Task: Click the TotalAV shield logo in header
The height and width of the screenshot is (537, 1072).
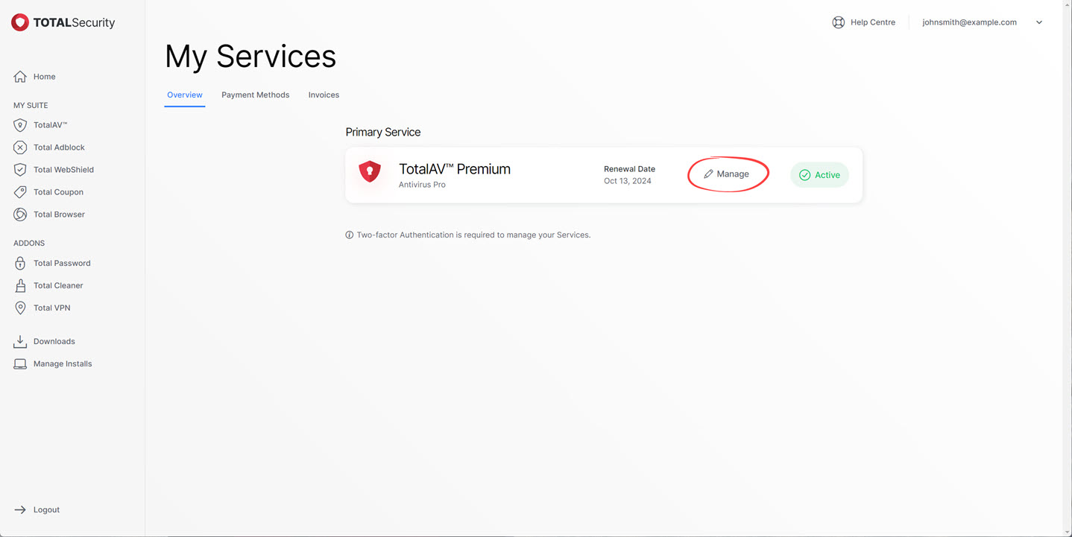Action: (x=20, y=22)
